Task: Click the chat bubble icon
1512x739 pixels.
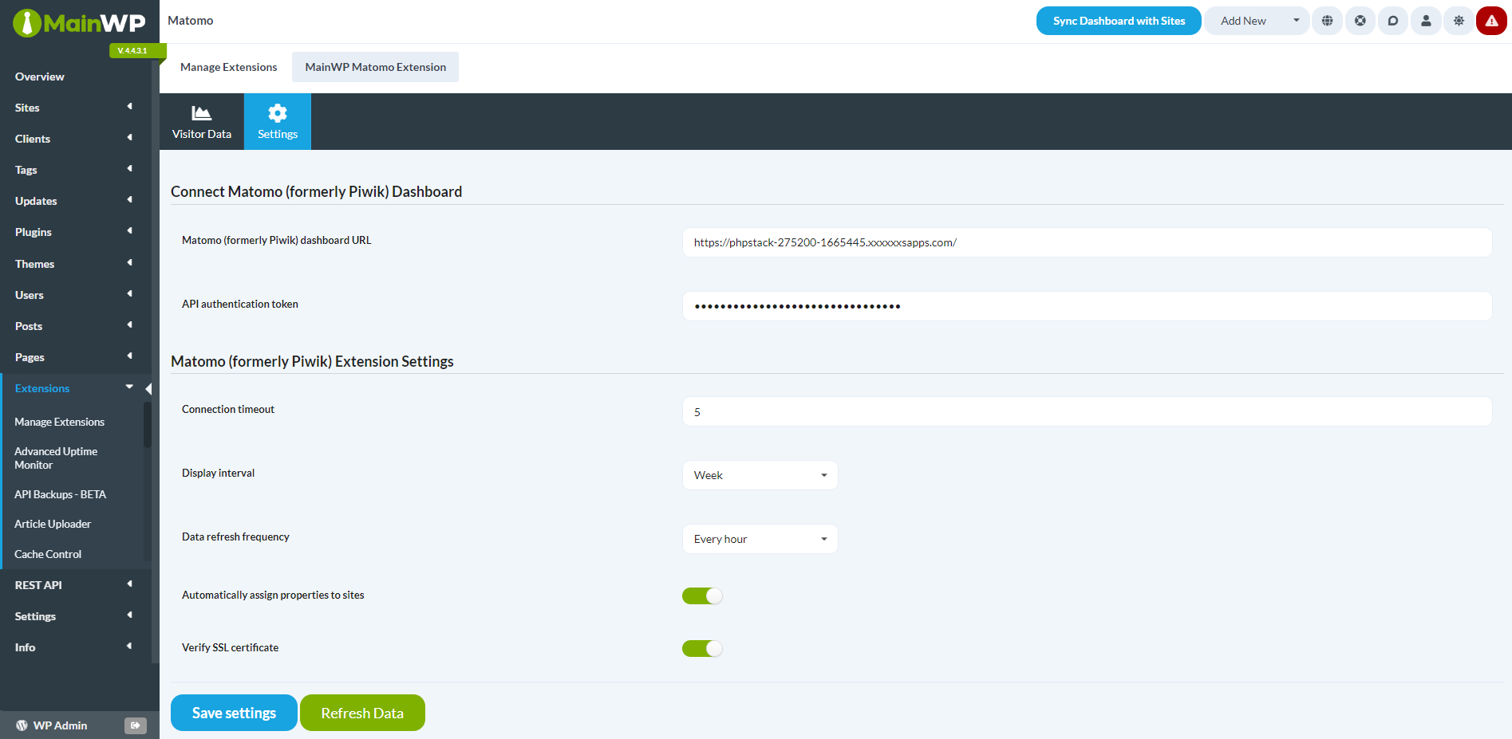Action: point(1392,21)
